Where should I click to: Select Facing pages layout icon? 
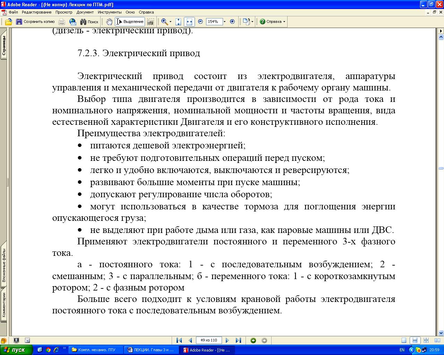437,340
